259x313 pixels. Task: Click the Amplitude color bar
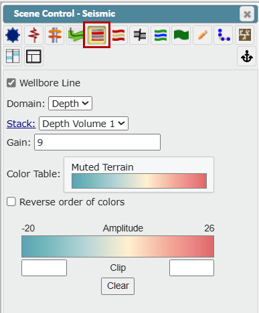tap(118, 247)
